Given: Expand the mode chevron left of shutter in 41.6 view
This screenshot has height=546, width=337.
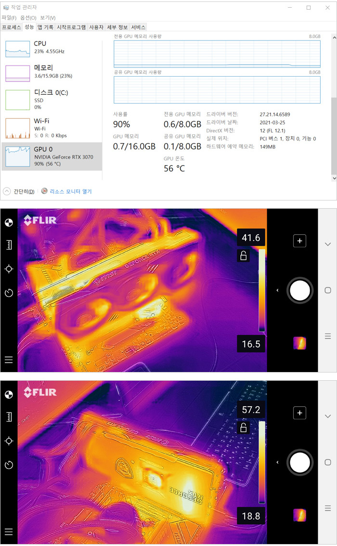Looking at the screenshot, I should tap(277, 290).
